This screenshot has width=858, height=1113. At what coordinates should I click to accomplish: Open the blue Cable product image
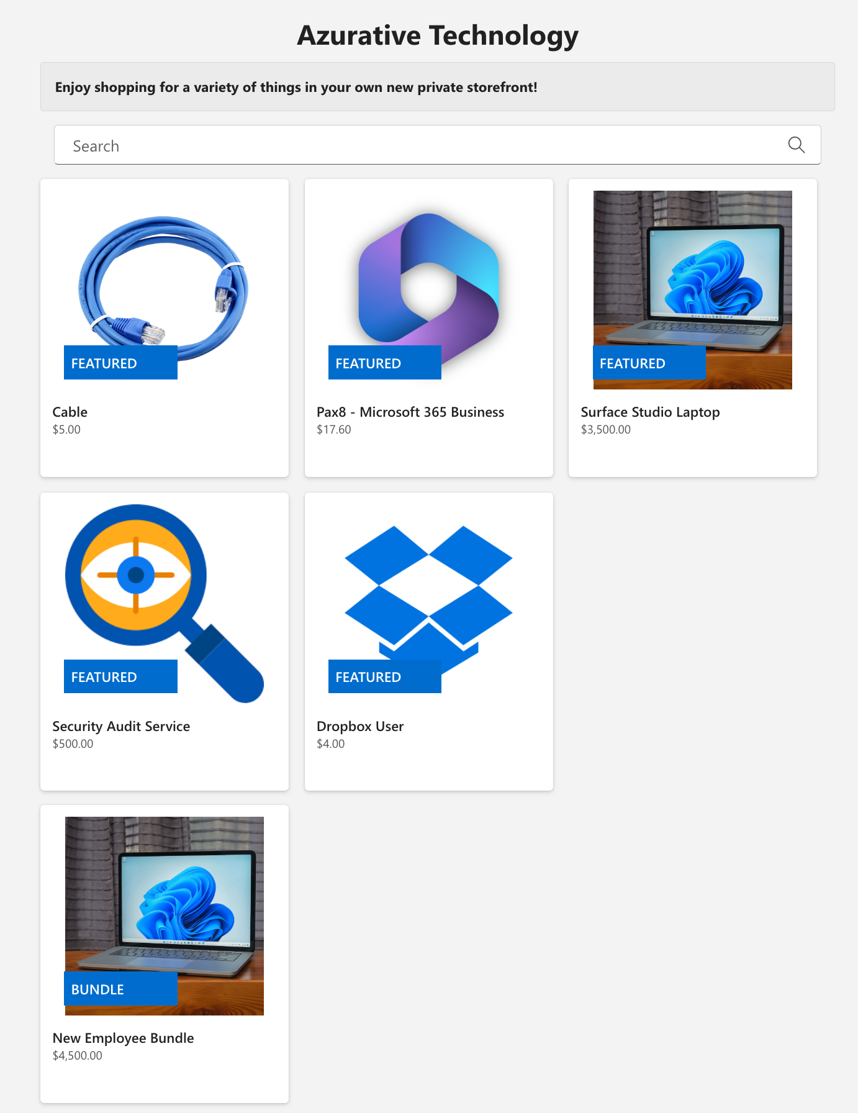tap(164, 290)
